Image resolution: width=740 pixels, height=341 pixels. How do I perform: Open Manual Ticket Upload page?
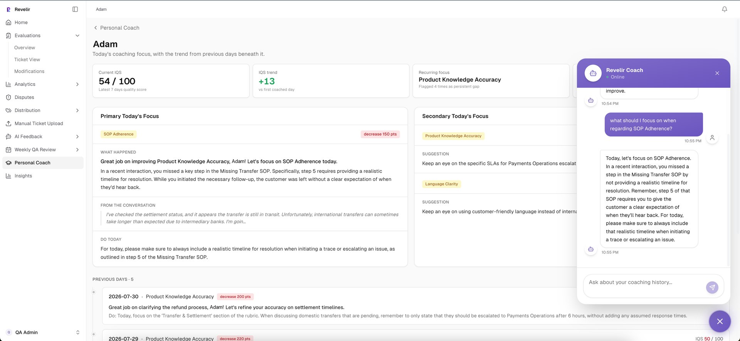43,124
